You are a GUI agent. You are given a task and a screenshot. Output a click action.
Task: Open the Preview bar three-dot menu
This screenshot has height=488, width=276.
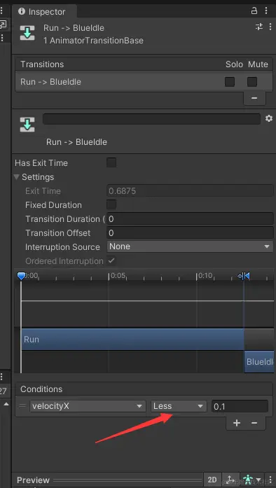pos(270,480)
